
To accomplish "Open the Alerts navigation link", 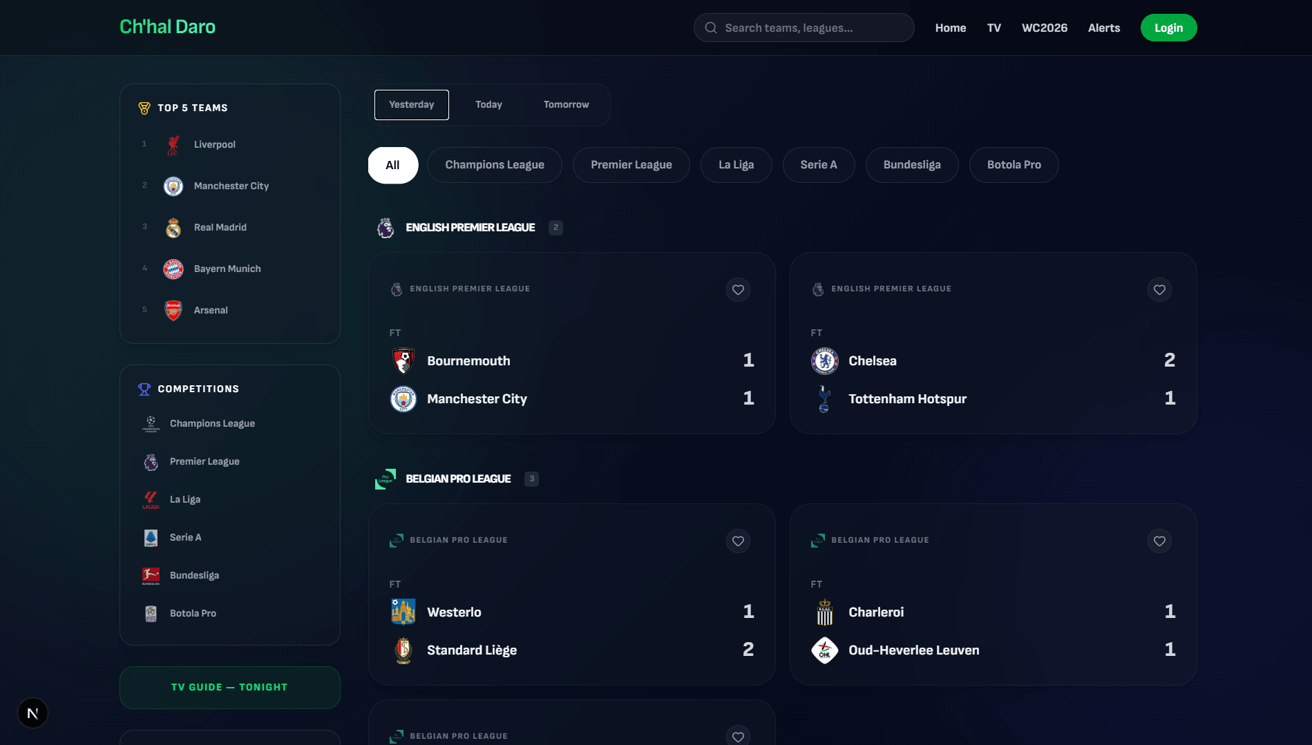I will 1104,28.
